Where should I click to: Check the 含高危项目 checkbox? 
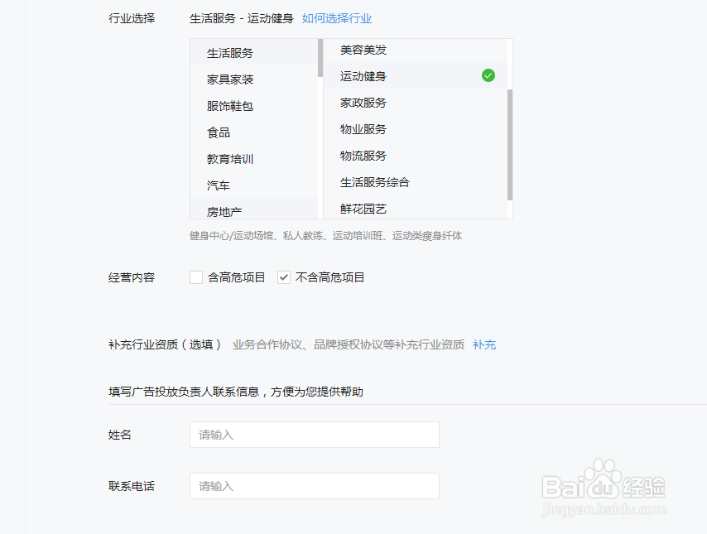(196, 277)
